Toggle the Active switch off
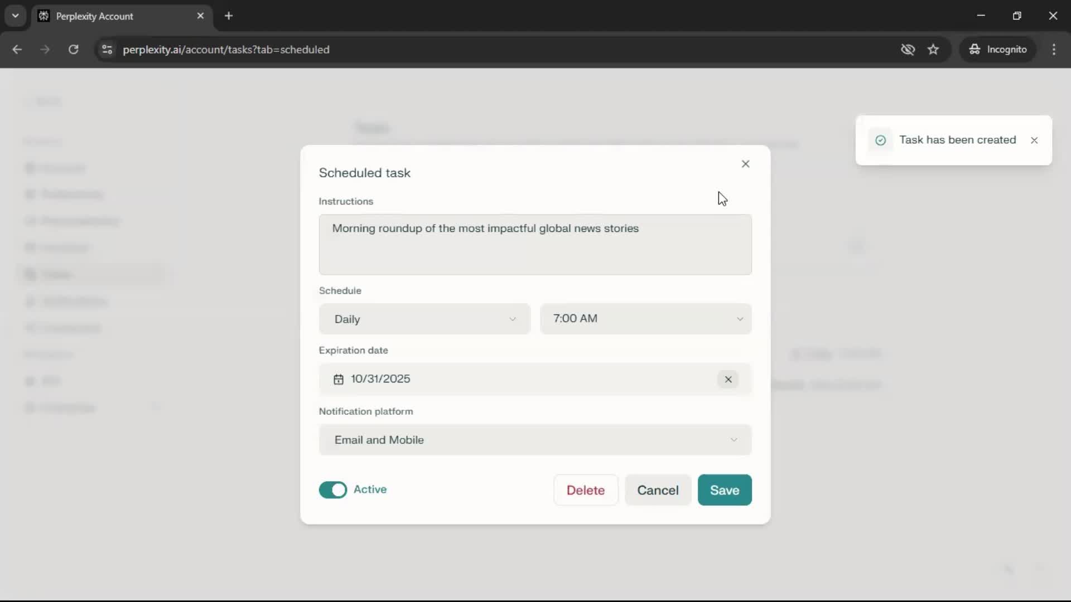 333,489
